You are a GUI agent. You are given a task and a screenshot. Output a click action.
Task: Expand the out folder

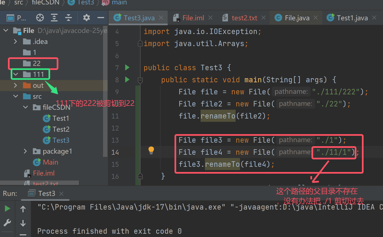tap(16, 86)
